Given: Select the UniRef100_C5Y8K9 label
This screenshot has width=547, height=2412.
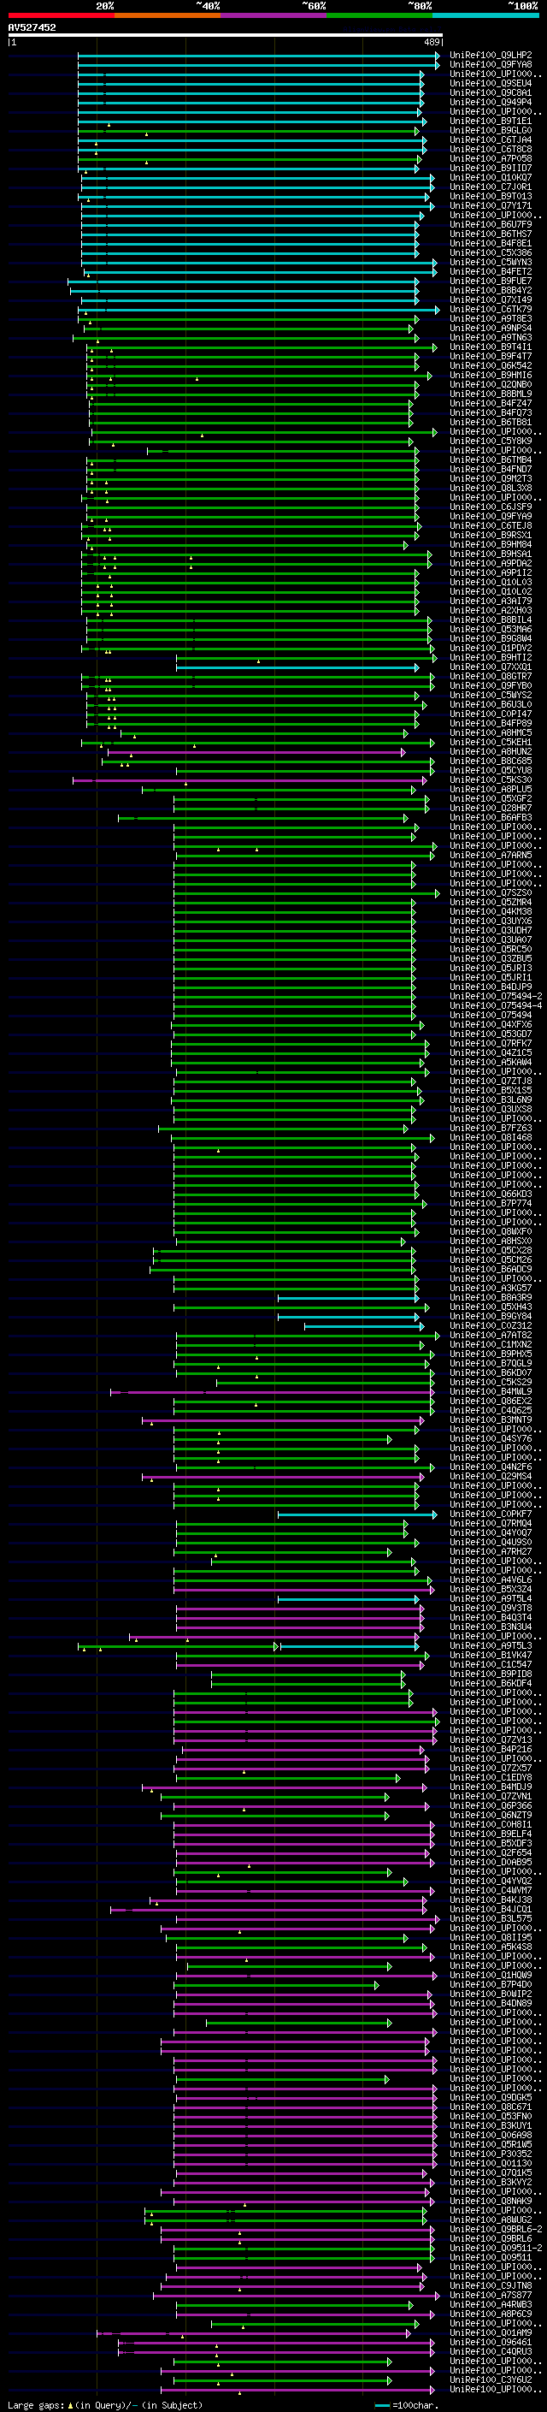Looking at the screenshot, I should click(x=491, y=441).
